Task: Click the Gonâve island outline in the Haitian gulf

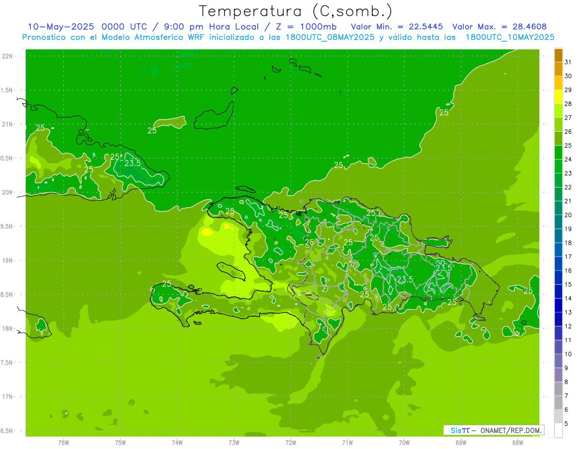Action: tap(232, 271)
